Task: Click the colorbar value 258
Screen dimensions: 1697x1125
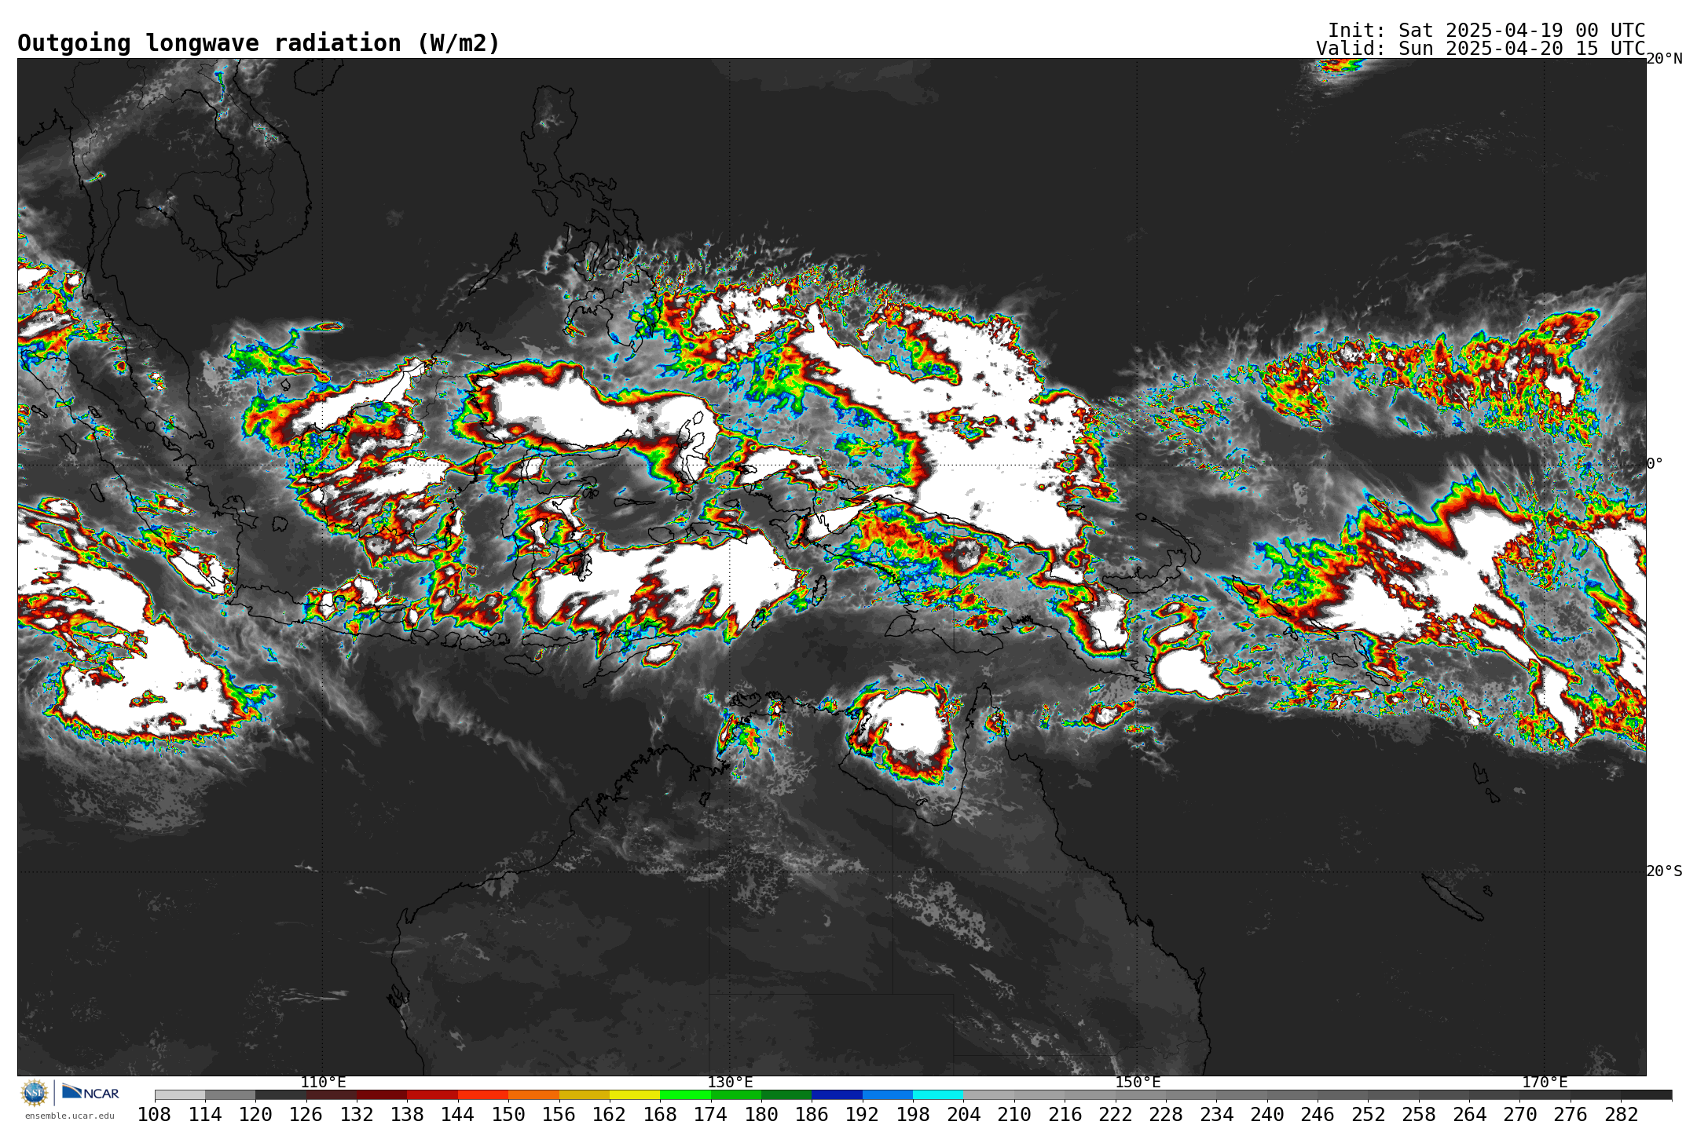Action: 1418,1114
